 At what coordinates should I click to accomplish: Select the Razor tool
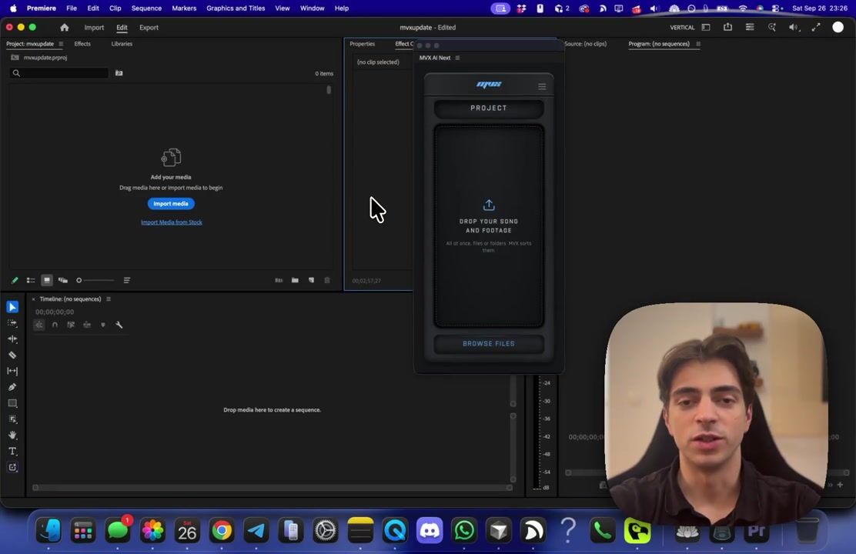tap(12, 355)
